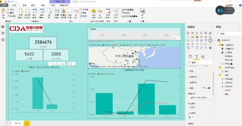Click the 登录 sign-in link

(x=231, y=5)
